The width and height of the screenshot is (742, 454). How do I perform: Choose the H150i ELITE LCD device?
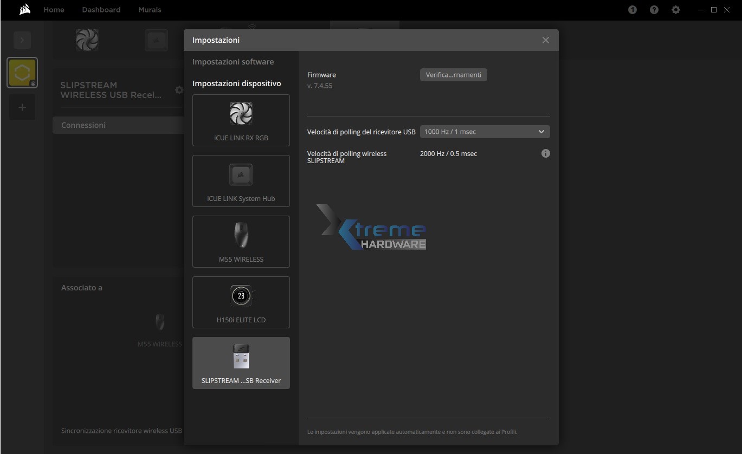point(241,302)
